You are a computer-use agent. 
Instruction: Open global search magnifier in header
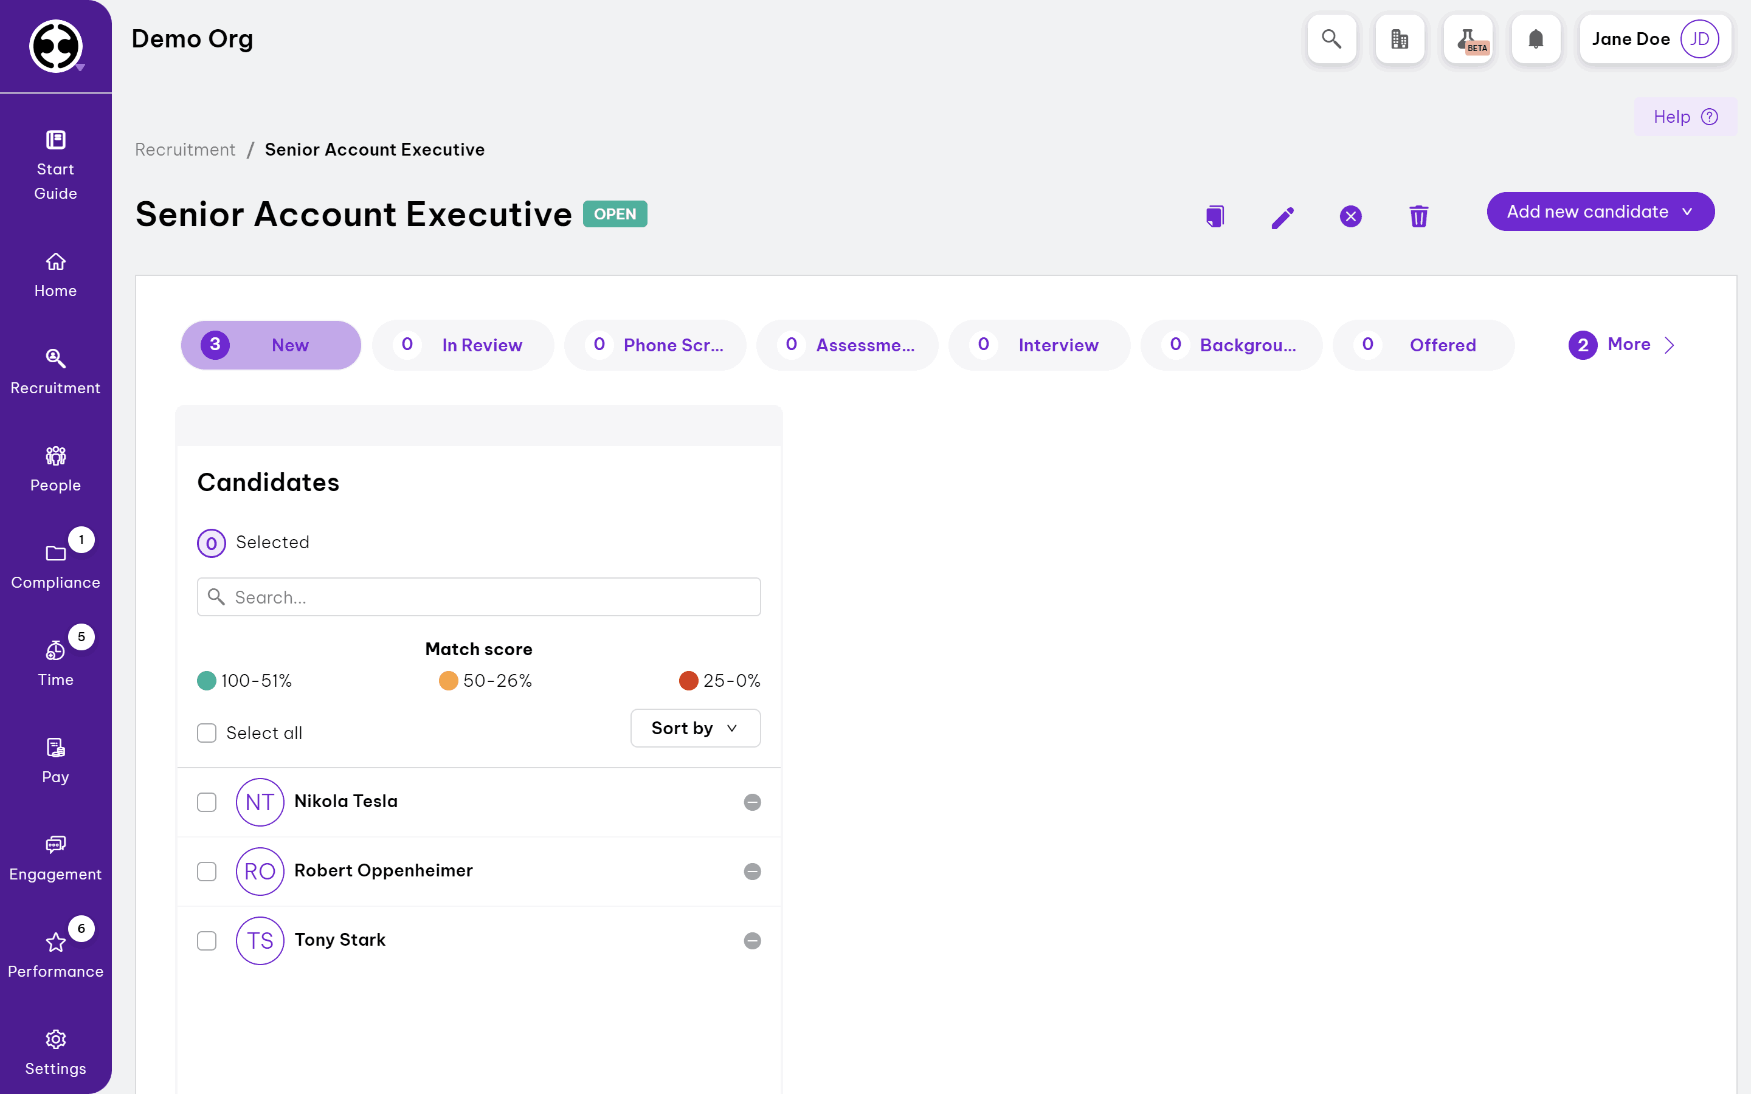tap(1331, 39)
